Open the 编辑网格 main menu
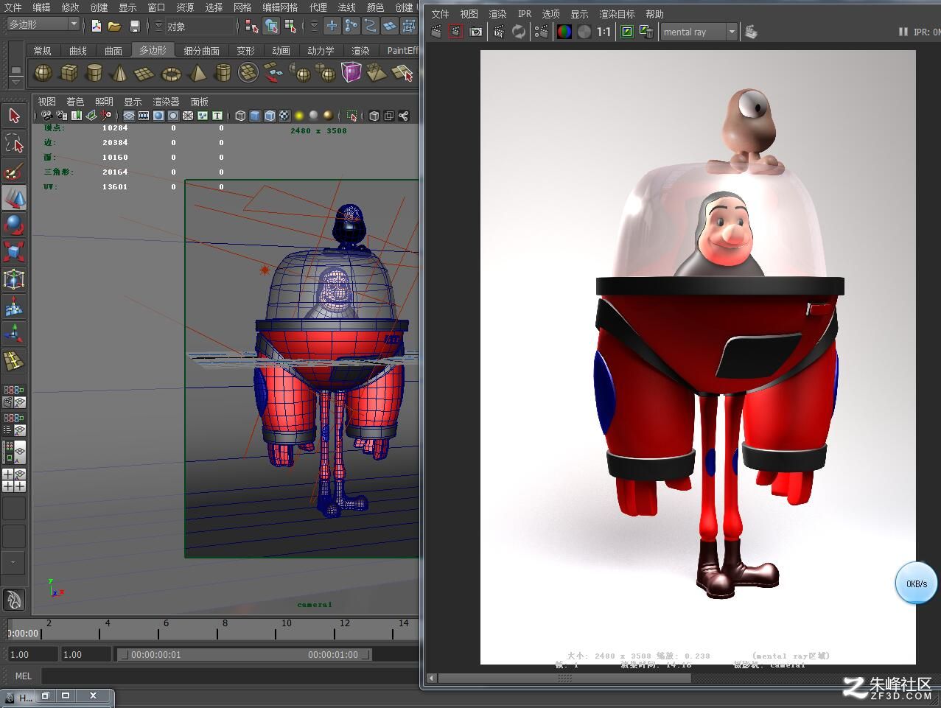Viewport: 941px width, 708px height. 280,7
